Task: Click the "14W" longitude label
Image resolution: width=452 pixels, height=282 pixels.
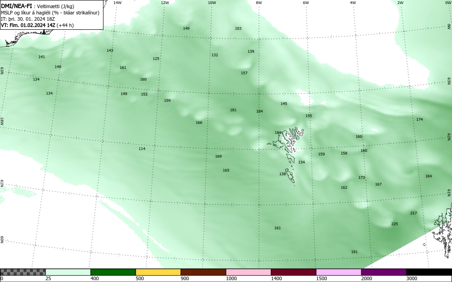Action: 118,3
